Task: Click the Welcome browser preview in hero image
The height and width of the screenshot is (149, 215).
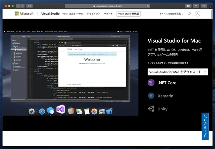Action: point(92,64)
